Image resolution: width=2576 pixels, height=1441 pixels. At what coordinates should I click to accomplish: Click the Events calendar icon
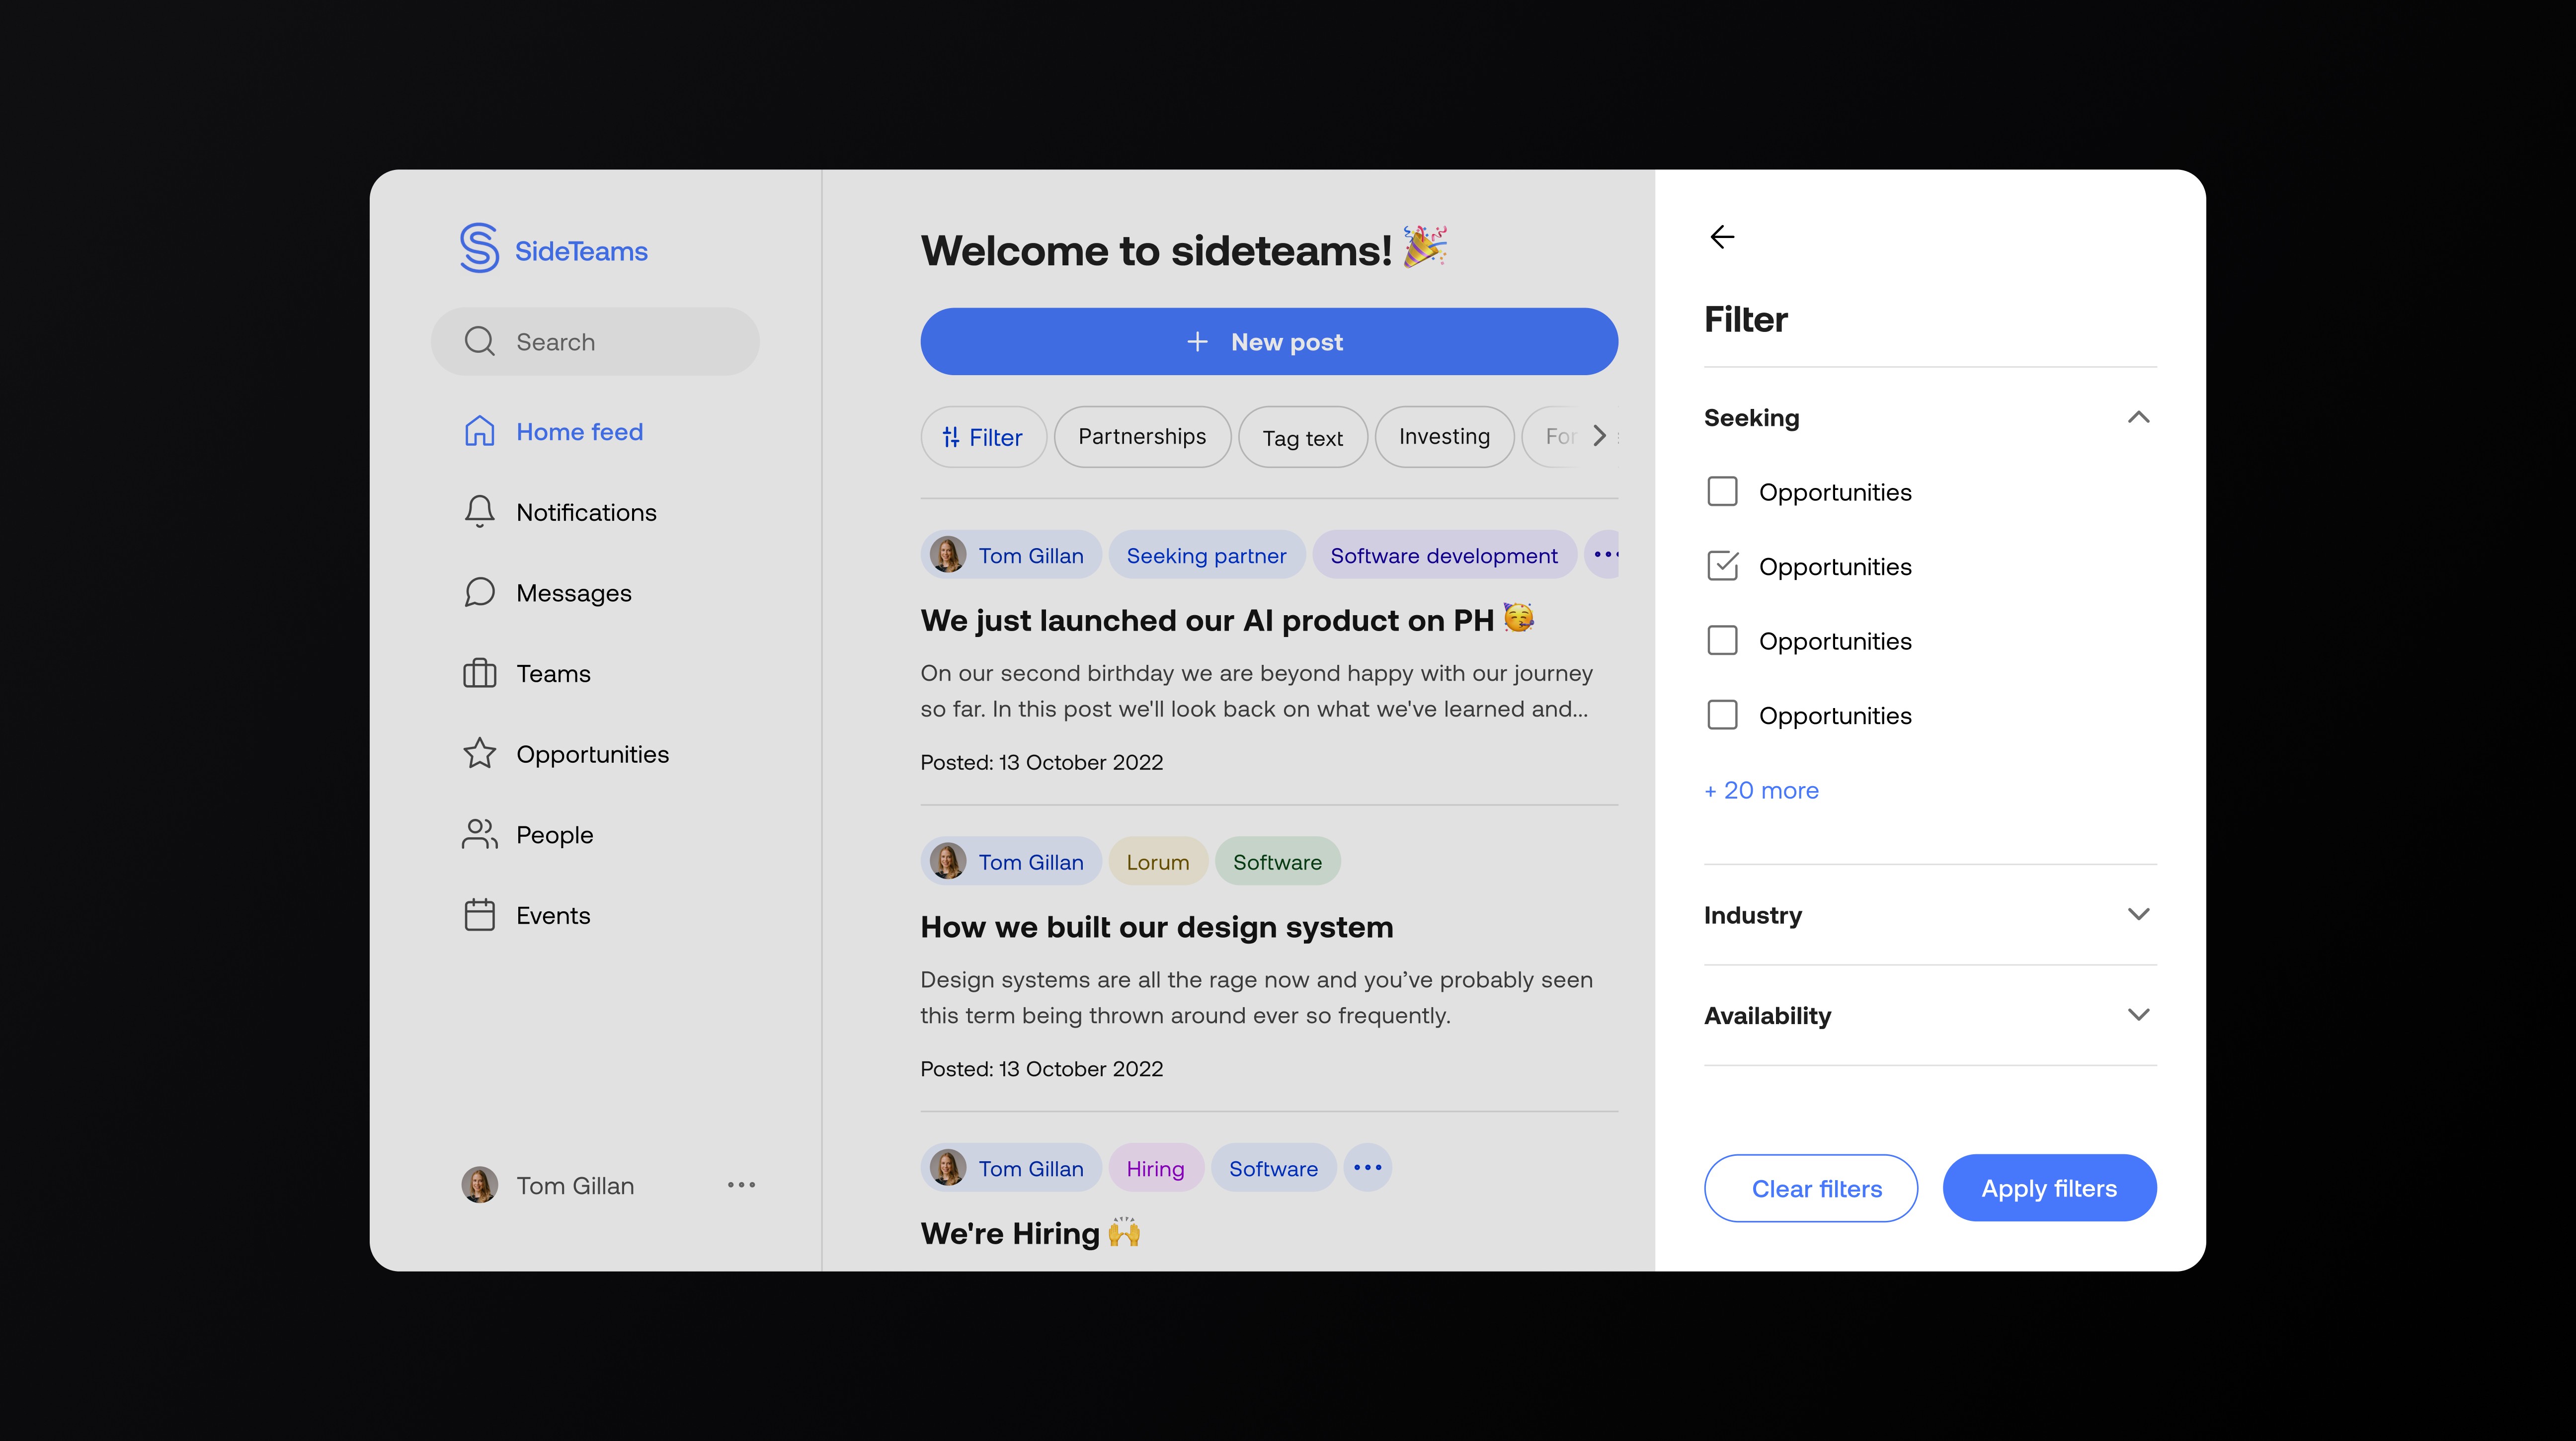coord(479,915)
